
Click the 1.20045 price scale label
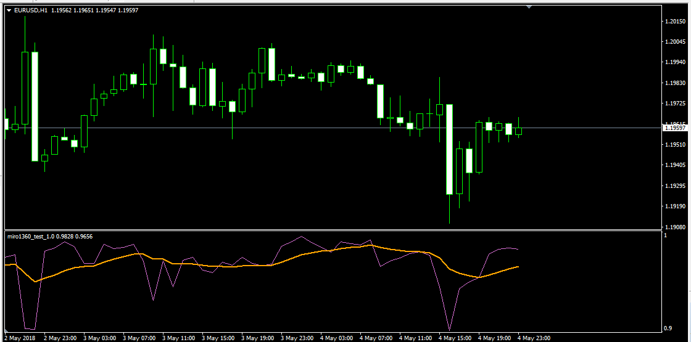coord(675,42)
